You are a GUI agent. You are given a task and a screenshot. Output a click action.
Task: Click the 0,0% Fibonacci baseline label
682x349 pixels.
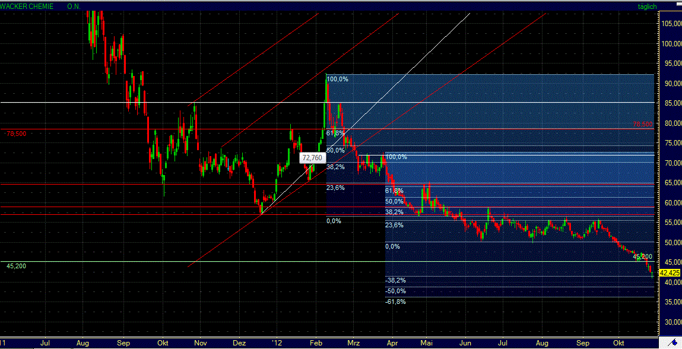(332, 220)
